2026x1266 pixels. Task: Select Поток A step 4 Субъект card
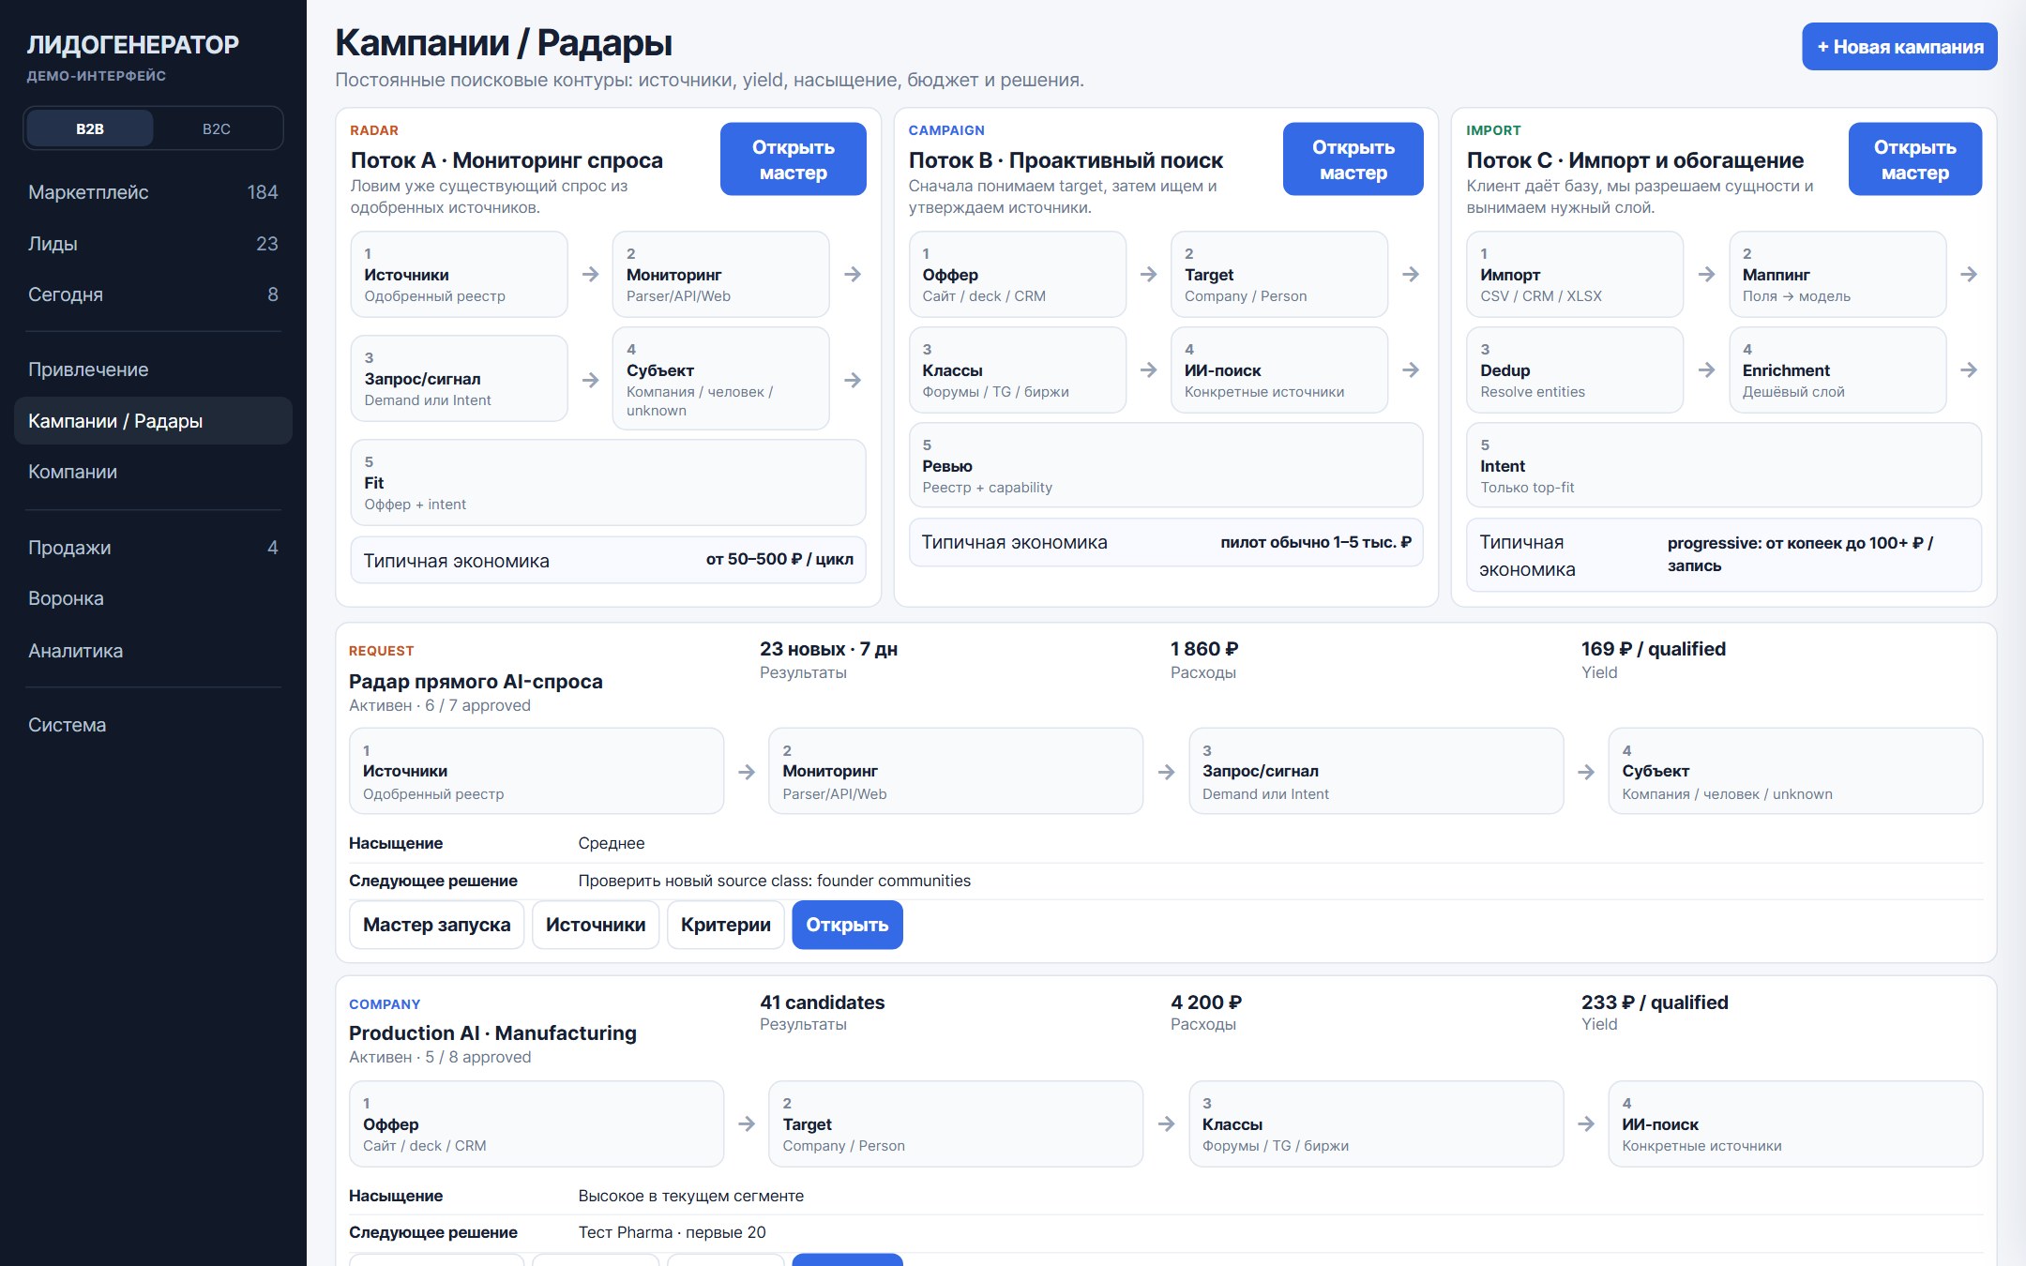pos(720,379)
